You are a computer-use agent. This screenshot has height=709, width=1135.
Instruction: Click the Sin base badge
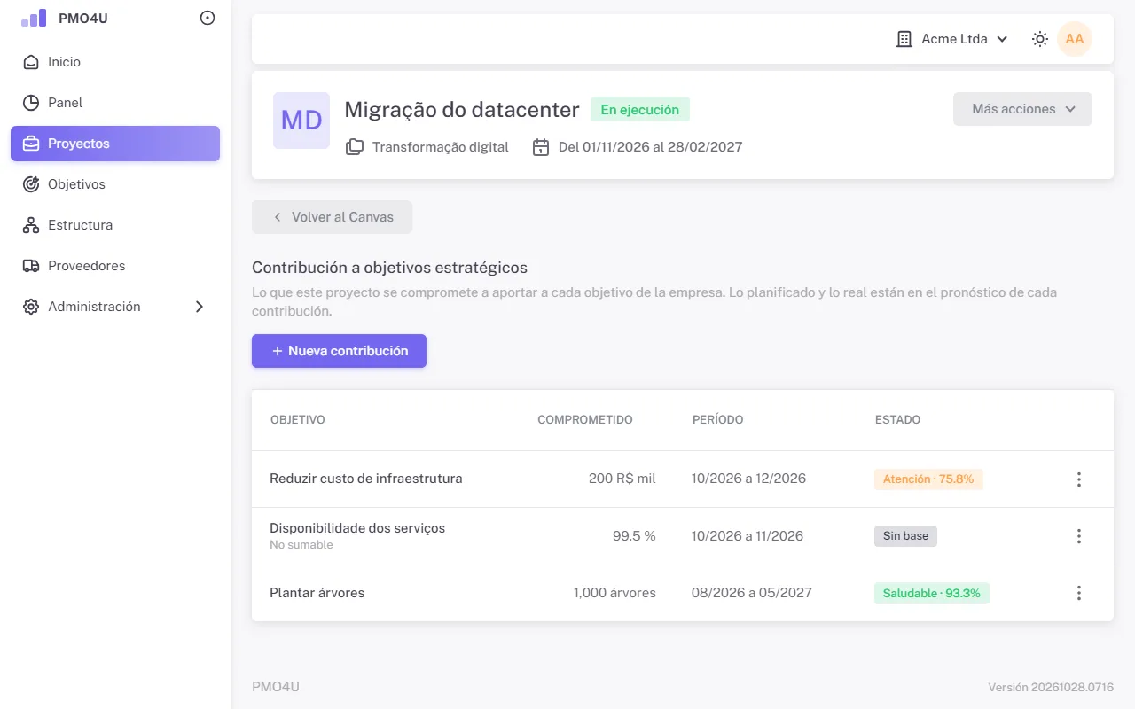[x=905, y=536]
